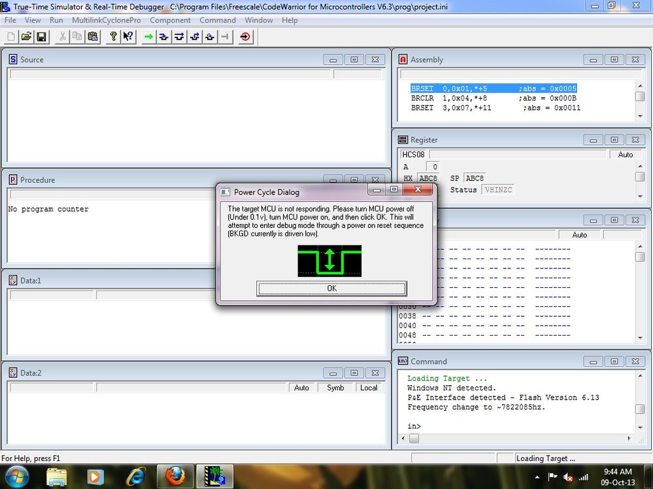Open a file with the folder icon
Screen dimensions: 653x489
[26, 37]
